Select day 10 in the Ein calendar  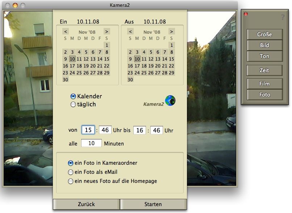(72, 59)
